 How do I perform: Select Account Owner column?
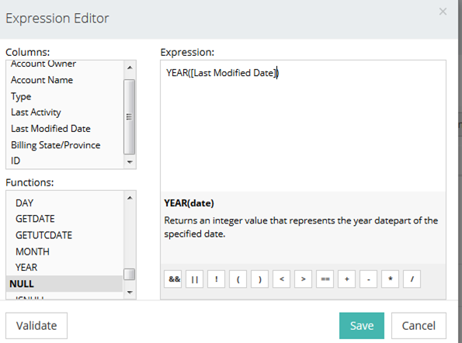pos(43,64)
